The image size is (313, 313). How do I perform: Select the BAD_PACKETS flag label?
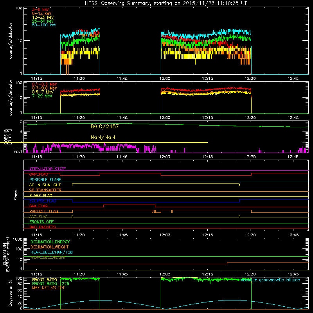(43, 227)
